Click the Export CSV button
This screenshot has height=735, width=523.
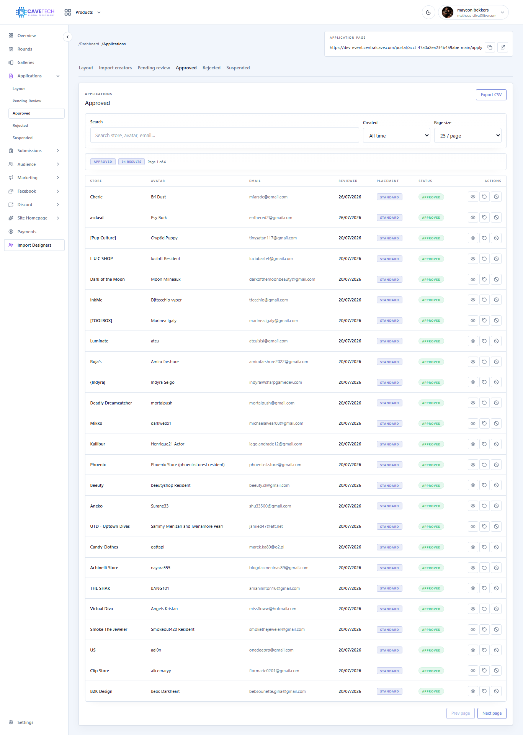point(491,95)
